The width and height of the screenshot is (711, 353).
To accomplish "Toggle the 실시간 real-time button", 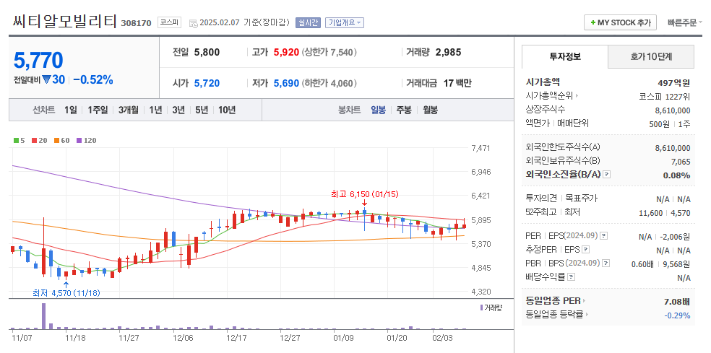I will [309, 22].
